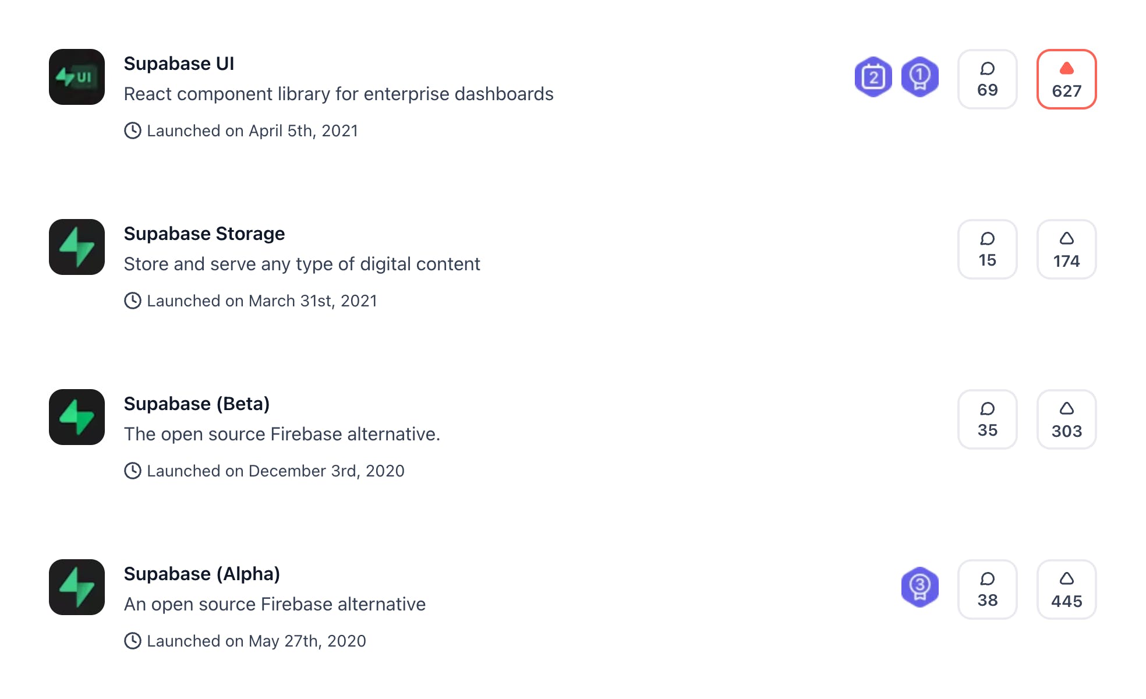The width and height of the screenshot is (1146, 699).
Task: Click the Supabase UI logo icon
Action: (77, 77)
